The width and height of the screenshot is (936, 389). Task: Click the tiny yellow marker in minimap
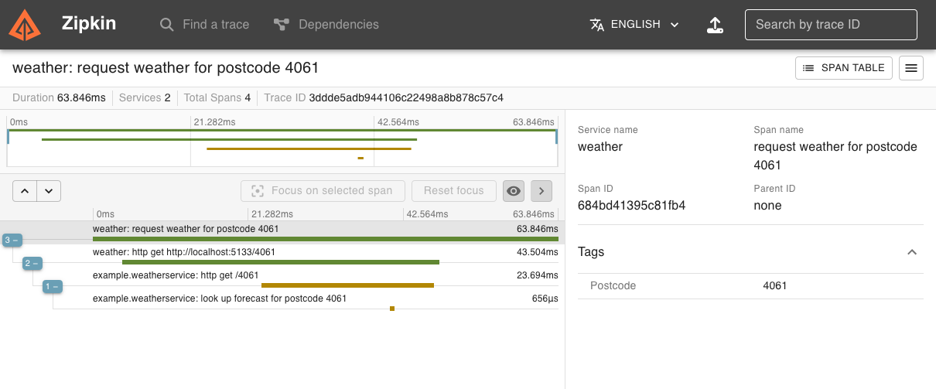pyautogui.click(x=360, y=158)
